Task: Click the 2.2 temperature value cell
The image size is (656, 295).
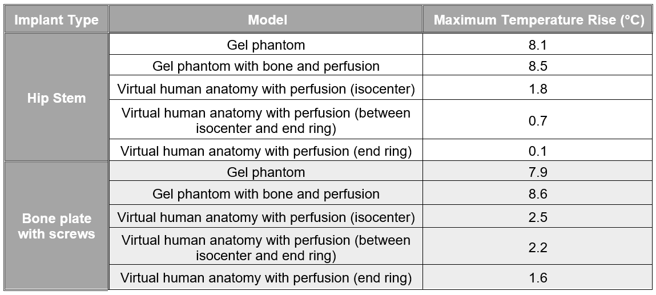Action: tap(538, 248)
